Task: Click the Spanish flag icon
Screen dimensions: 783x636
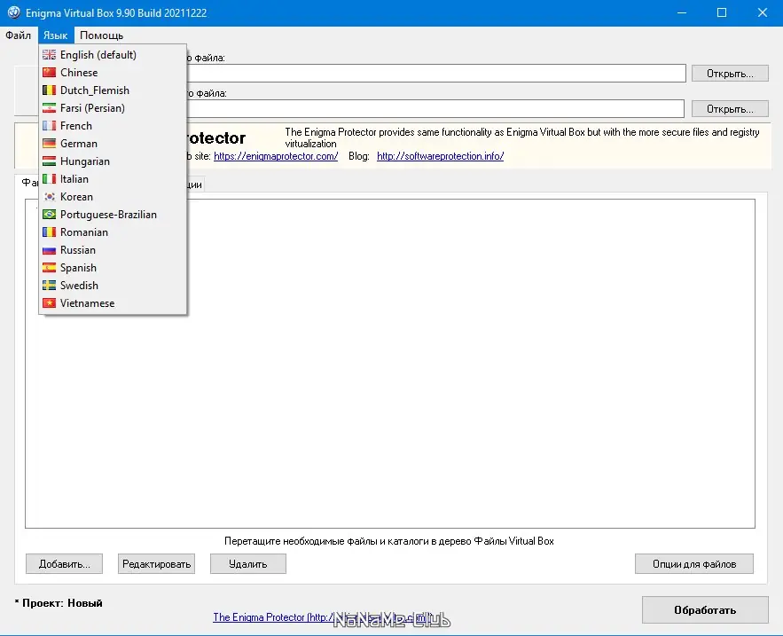Action: click(49, 268)
